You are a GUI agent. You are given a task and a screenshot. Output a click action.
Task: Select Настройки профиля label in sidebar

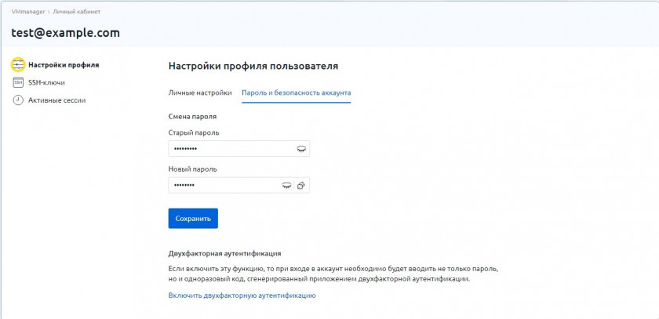[64, 65]
